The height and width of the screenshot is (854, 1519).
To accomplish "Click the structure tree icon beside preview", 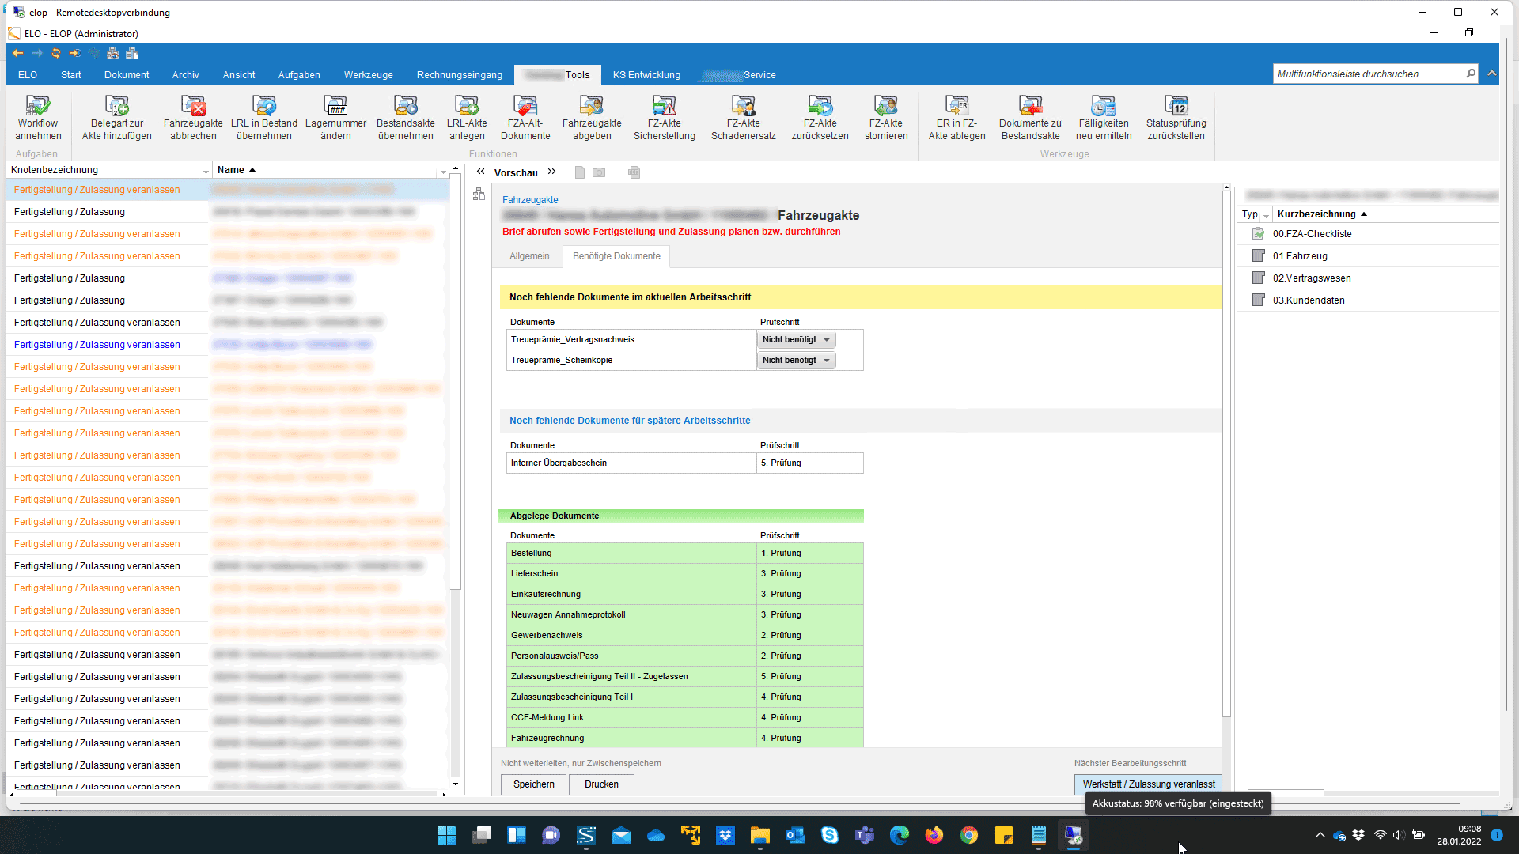I will click(479, 195).
